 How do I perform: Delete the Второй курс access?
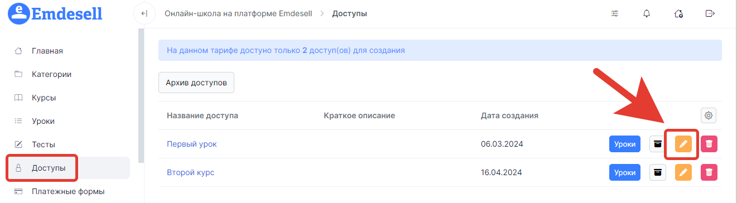709,172
